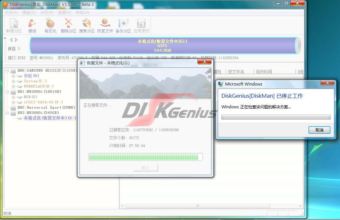This screenshot has height=220, width=340.
Task: Click the iCSCI-SATA-01 (F:) partition icon
Action: click(x=20, y=102)
